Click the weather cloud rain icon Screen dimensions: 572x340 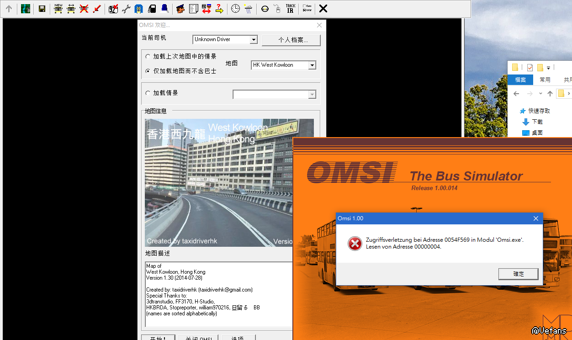pyautogui.click(x=248, y=9)
